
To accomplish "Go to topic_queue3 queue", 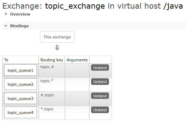I will (x=20, y=98).
